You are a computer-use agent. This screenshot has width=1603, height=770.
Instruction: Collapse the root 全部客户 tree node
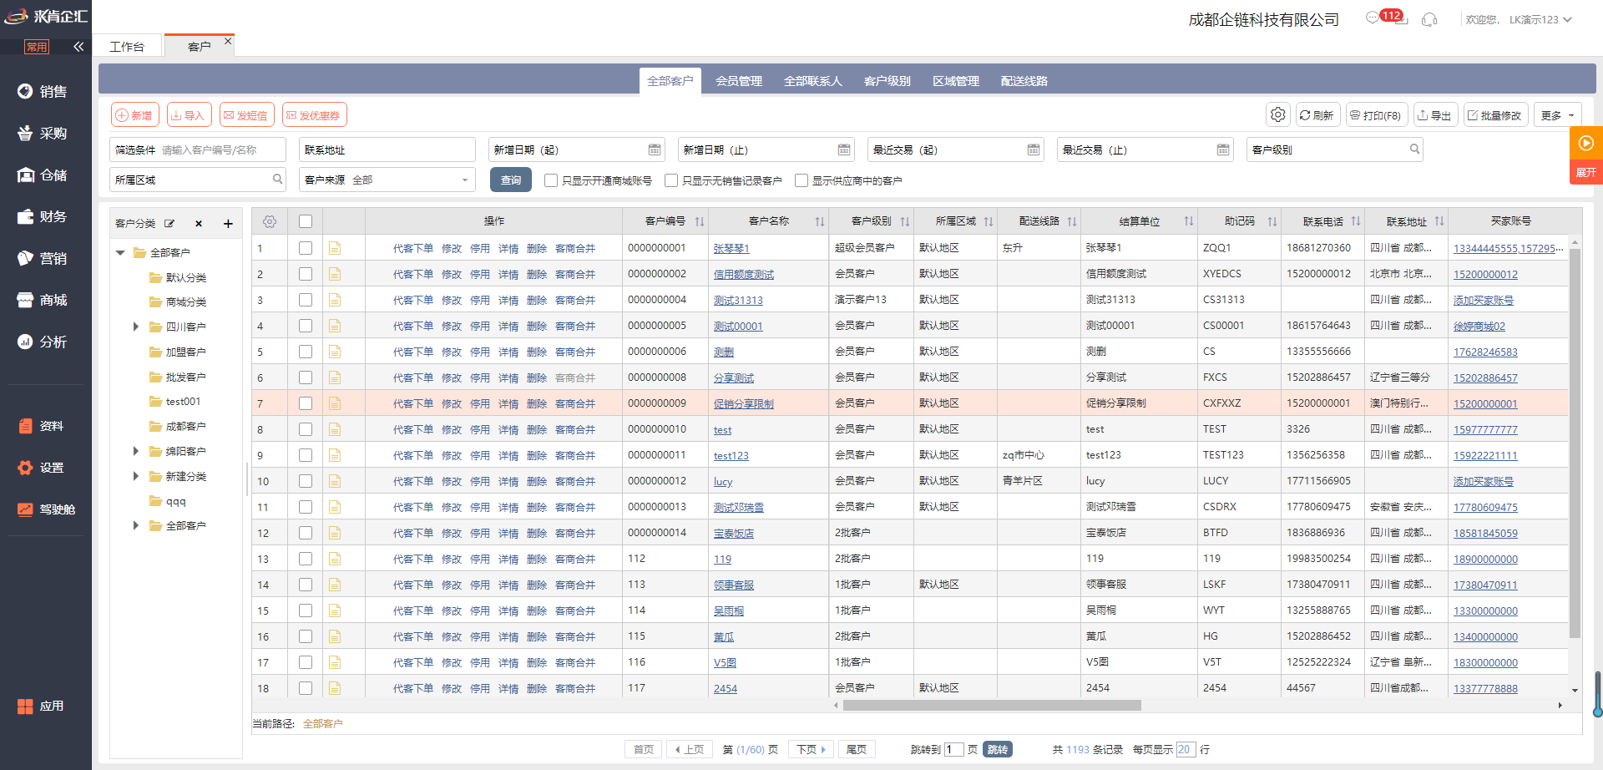(x=121, y=253)
